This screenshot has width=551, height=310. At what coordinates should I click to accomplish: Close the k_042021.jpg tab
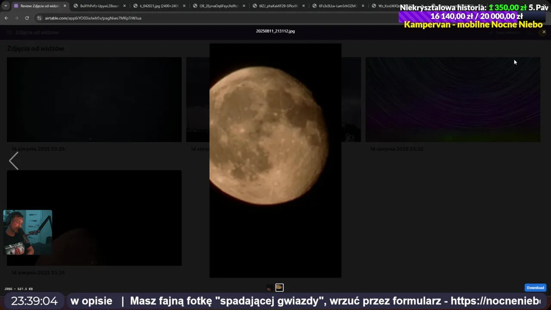[184, 6]
